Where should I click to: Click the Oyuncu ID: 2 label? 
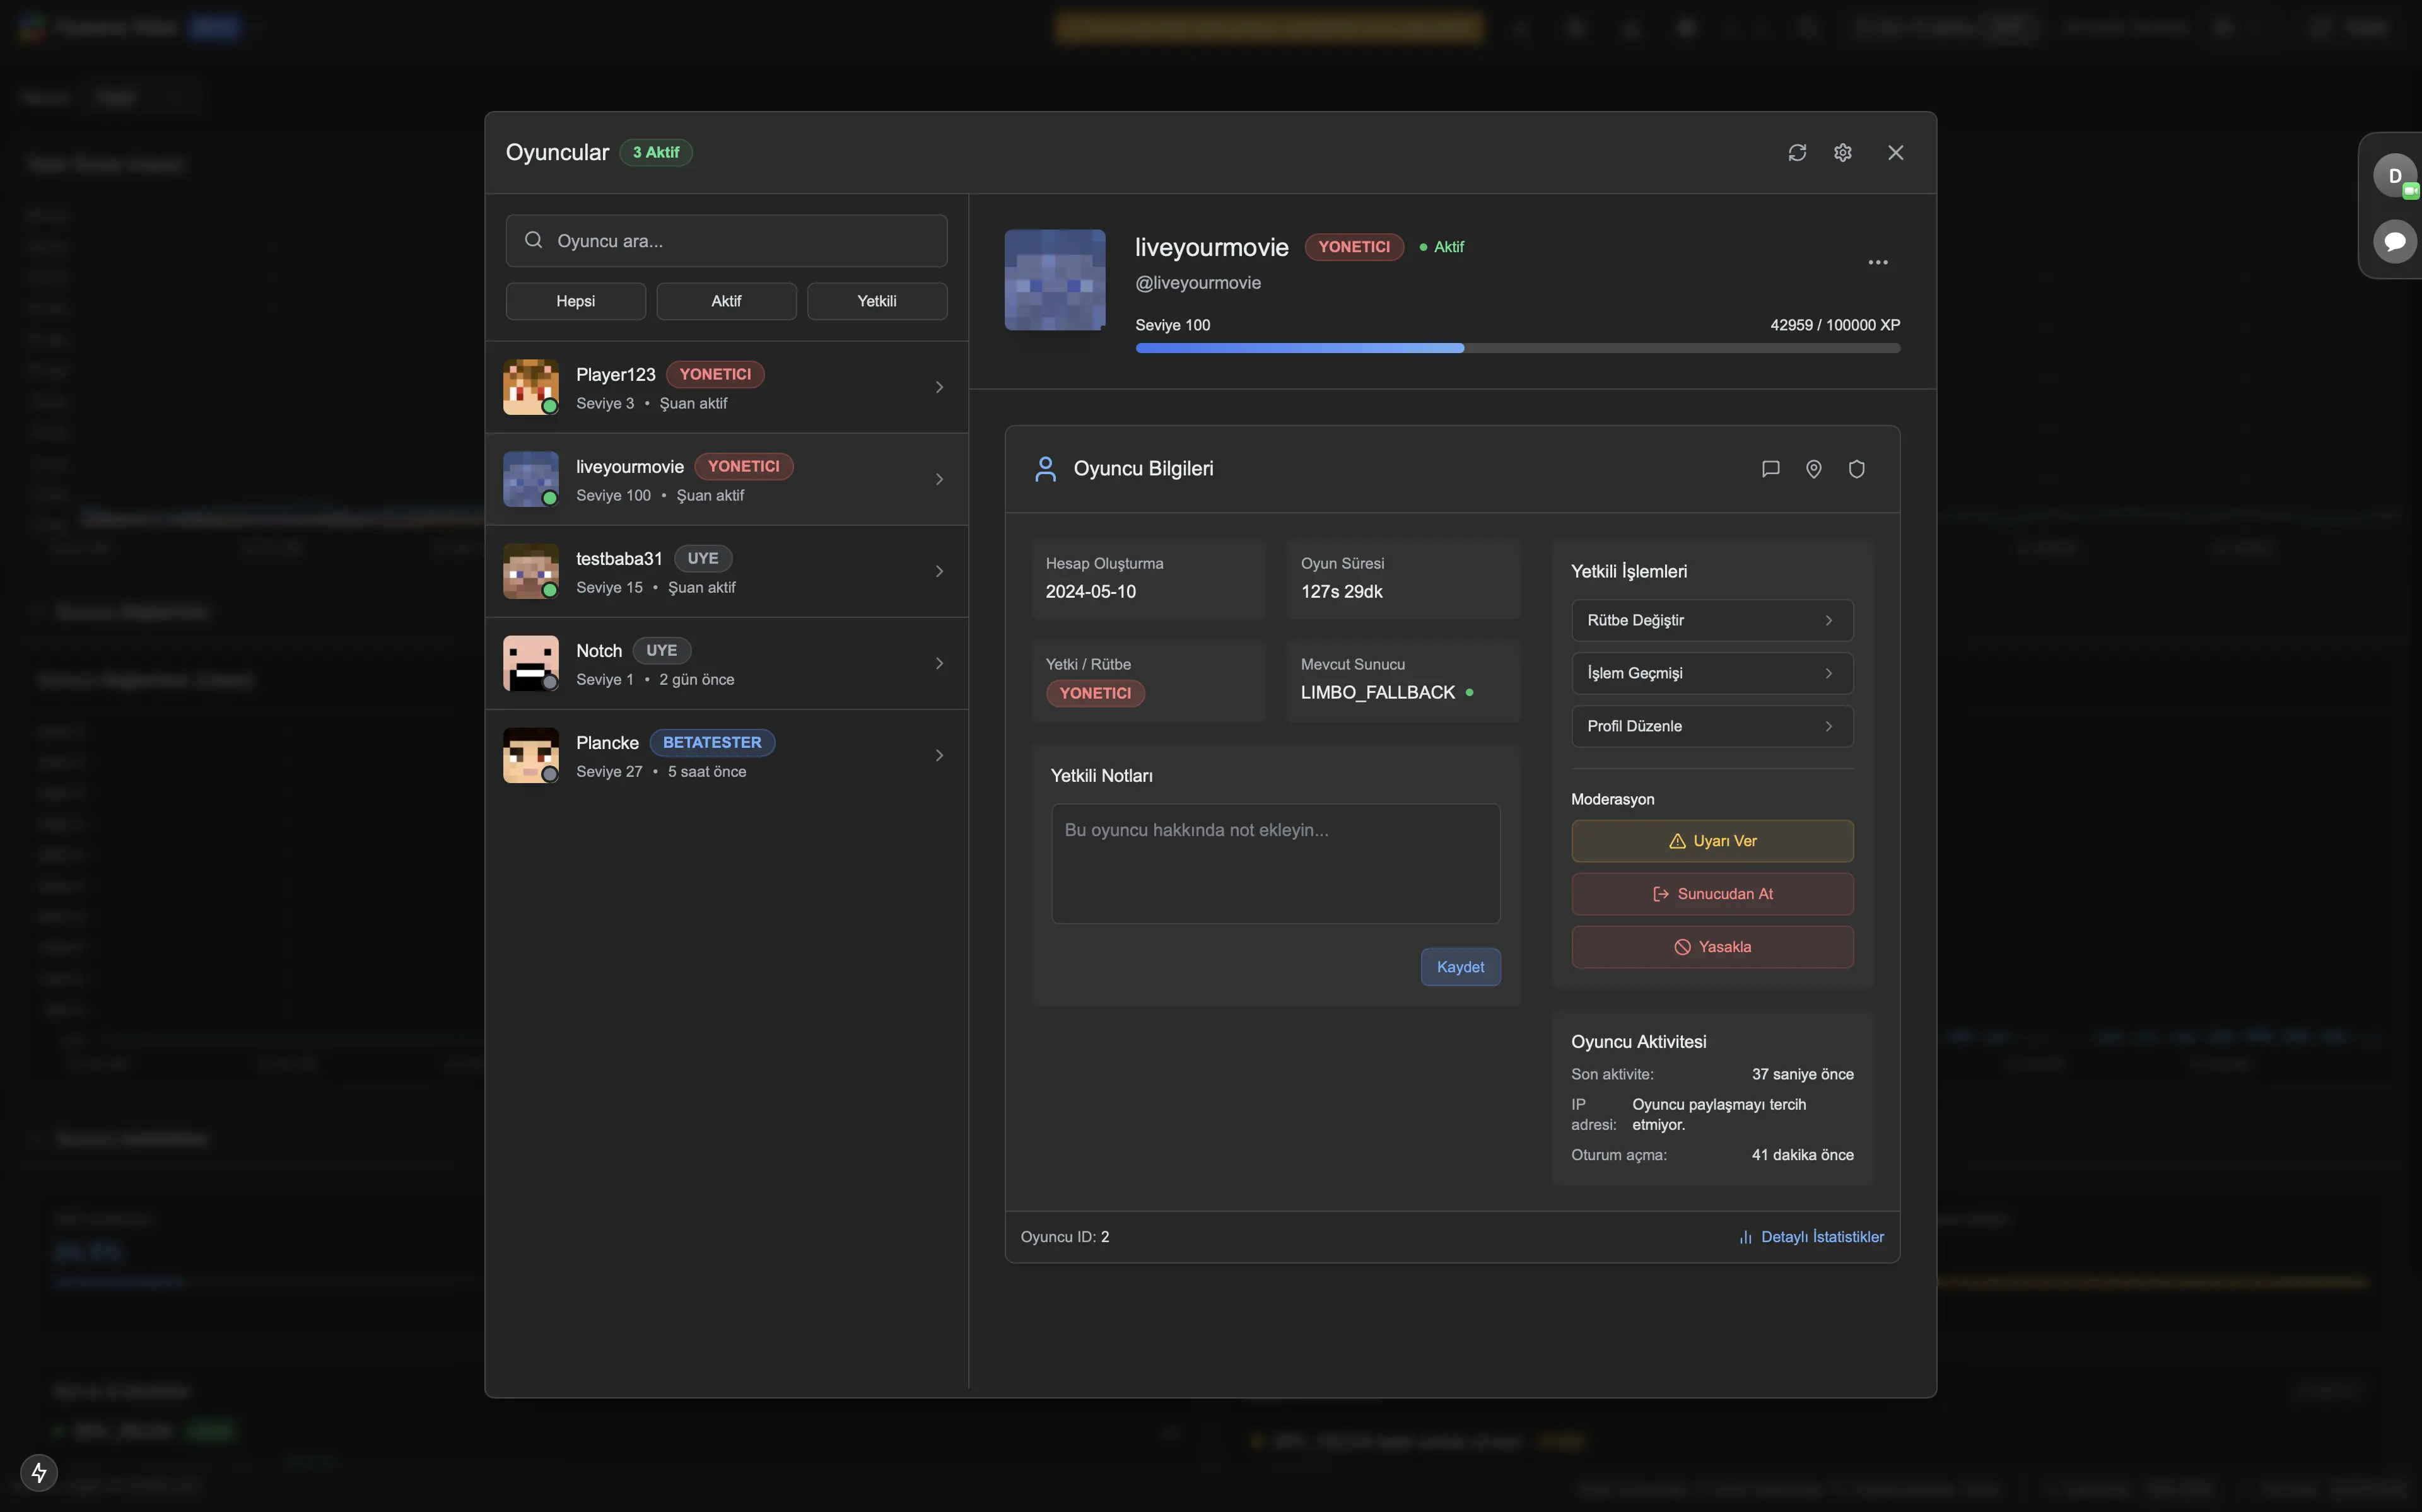point(1064,1237)
